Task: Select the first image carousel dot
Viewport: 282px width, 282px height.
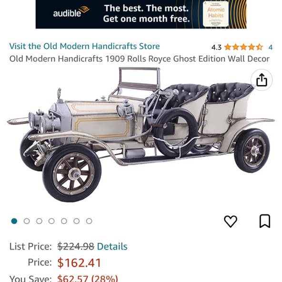Action: coord(14,221)
